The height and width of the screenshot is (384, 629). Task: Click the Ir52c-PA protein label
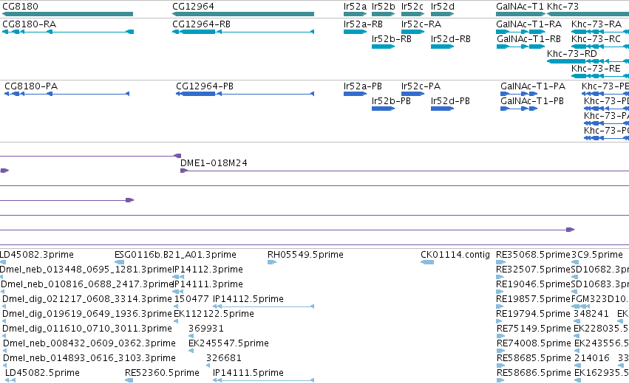pos(421,86)
